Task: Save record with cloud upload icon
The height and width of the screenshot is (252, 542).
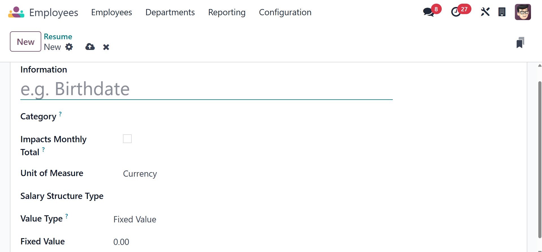Action: (x=90, y=47)
